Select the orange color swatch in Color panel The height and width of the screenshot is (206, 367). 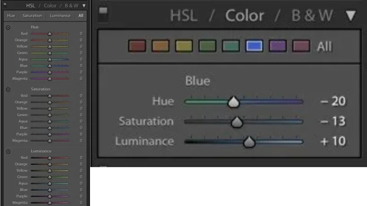160,46
